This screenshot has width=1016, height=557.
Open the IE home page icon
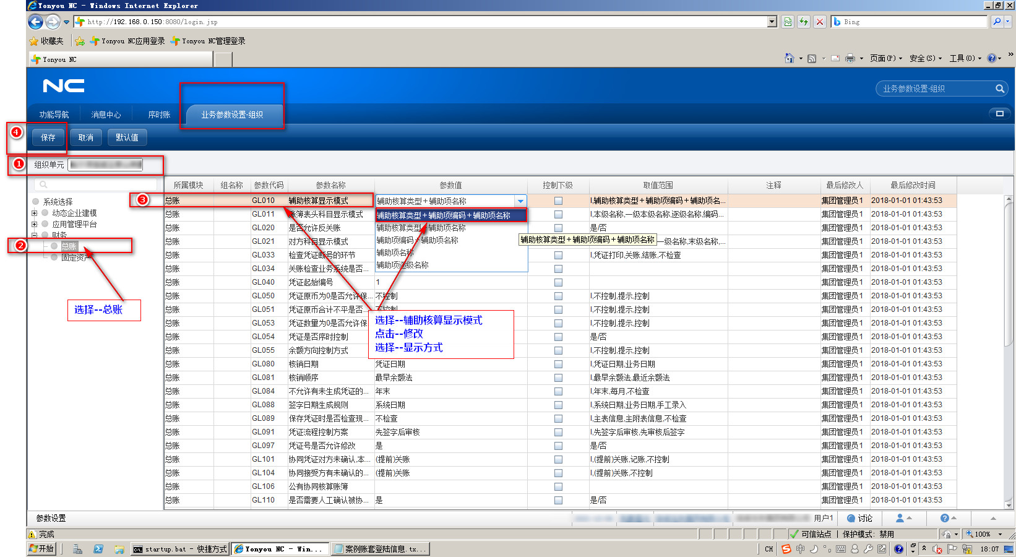coord(789,58)
